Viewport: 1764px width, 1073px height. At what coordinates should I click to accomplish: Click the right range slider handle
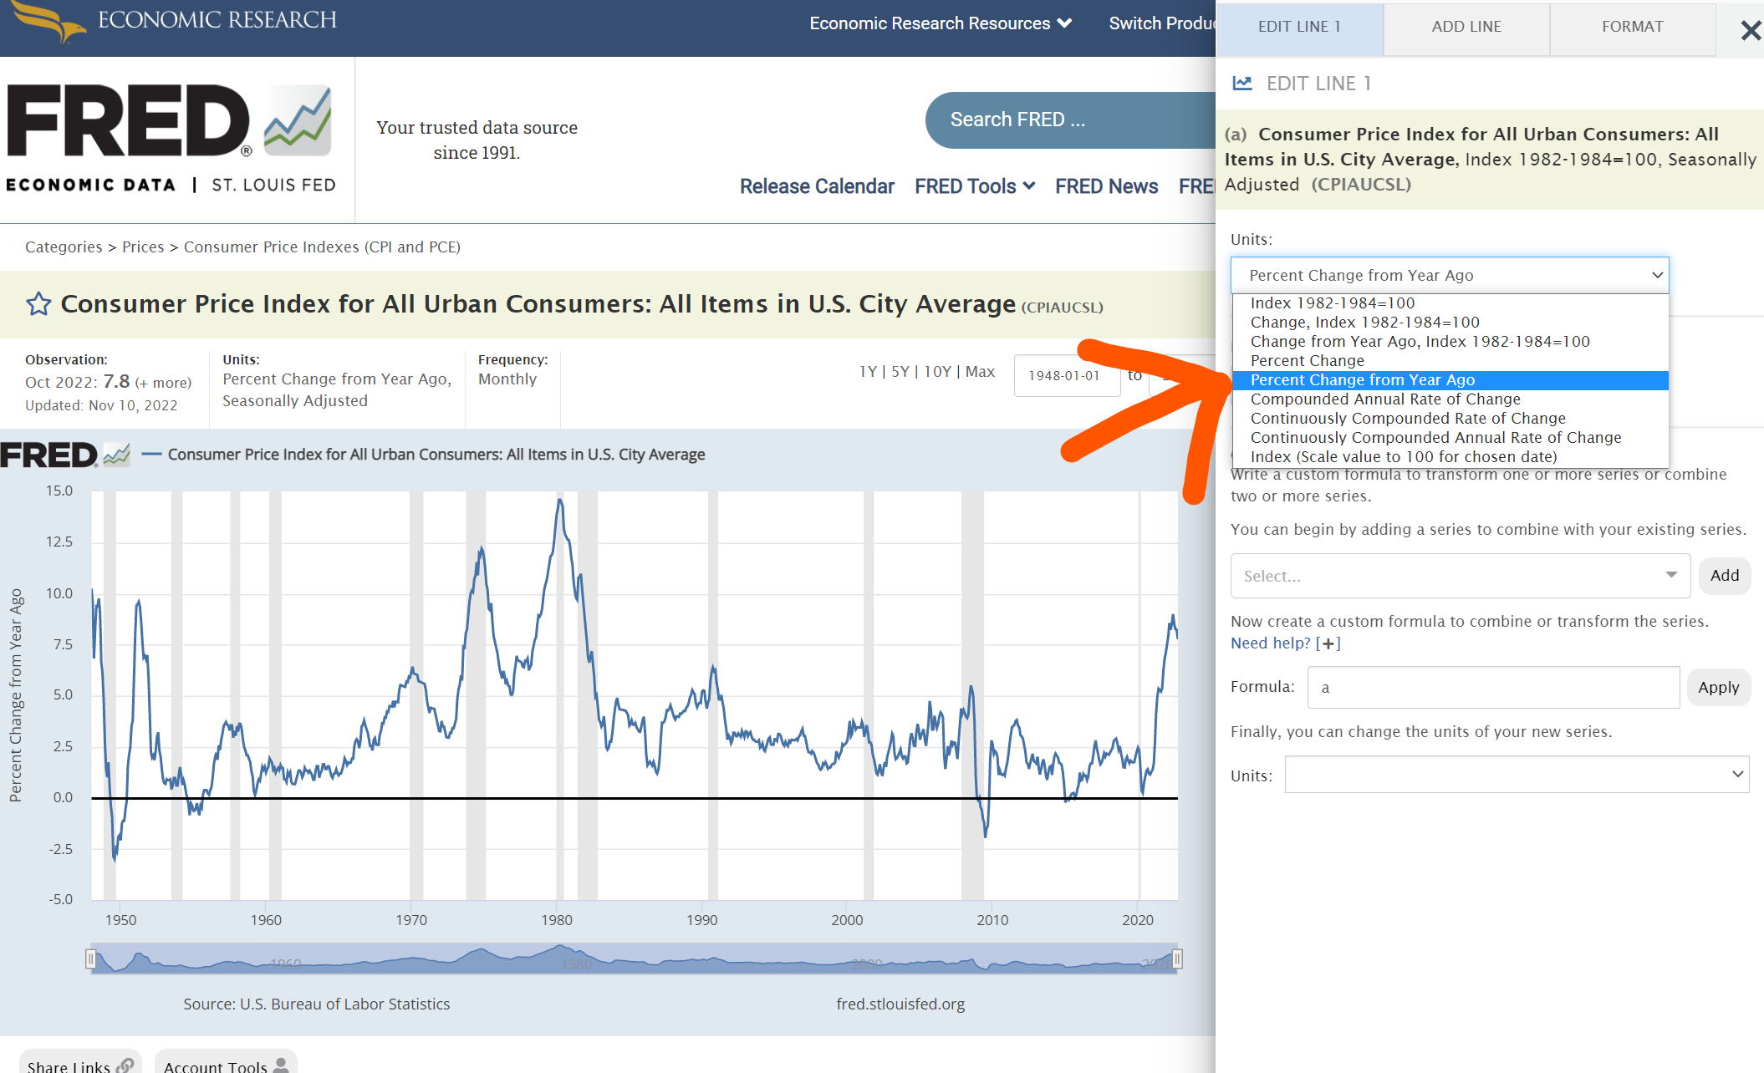(1177, 959)
